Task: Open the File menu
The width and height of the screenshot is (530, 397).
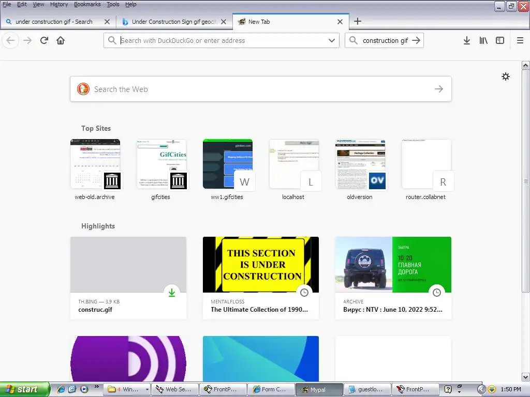Action: pyautogui.click(x=7, y=4)
